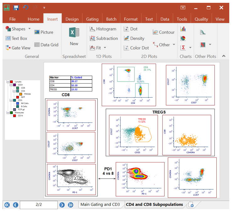Open the Shapes dropdown arrow
233x212 pixels.
[x=30, y=29]
